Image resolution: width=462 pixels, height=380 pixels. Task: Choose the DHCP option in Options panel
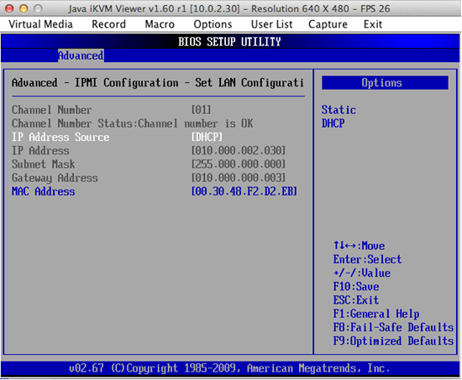(x=333, y=123)
